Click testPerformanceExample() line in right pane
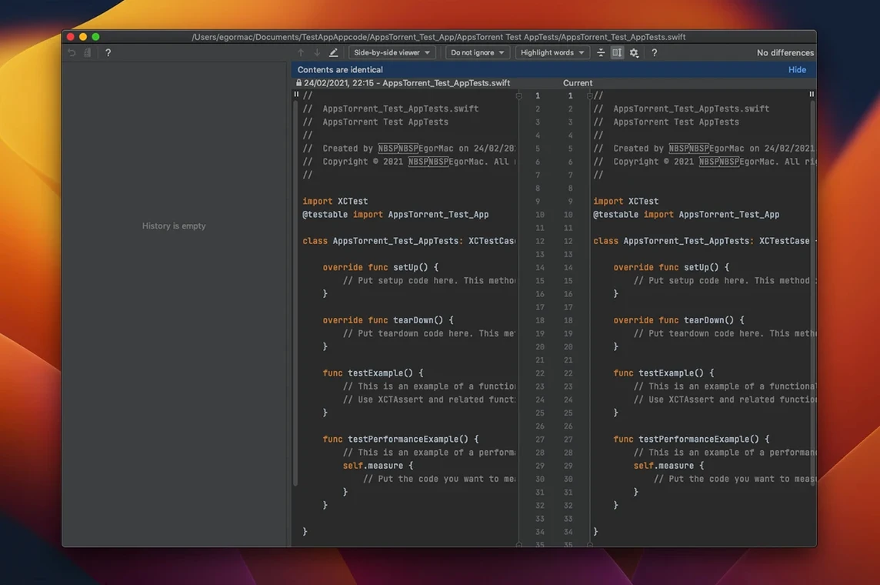880x585 pixels. [692, 439]
